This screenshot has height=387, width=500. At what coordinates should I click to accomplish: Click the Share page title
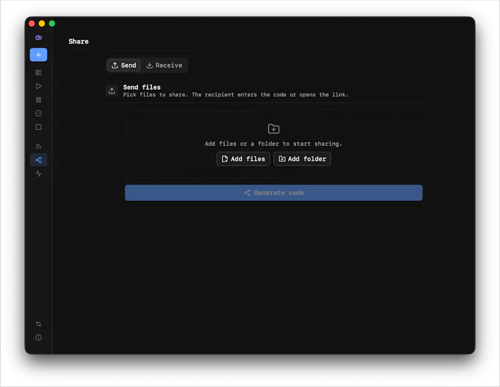(x=79, y=41)
